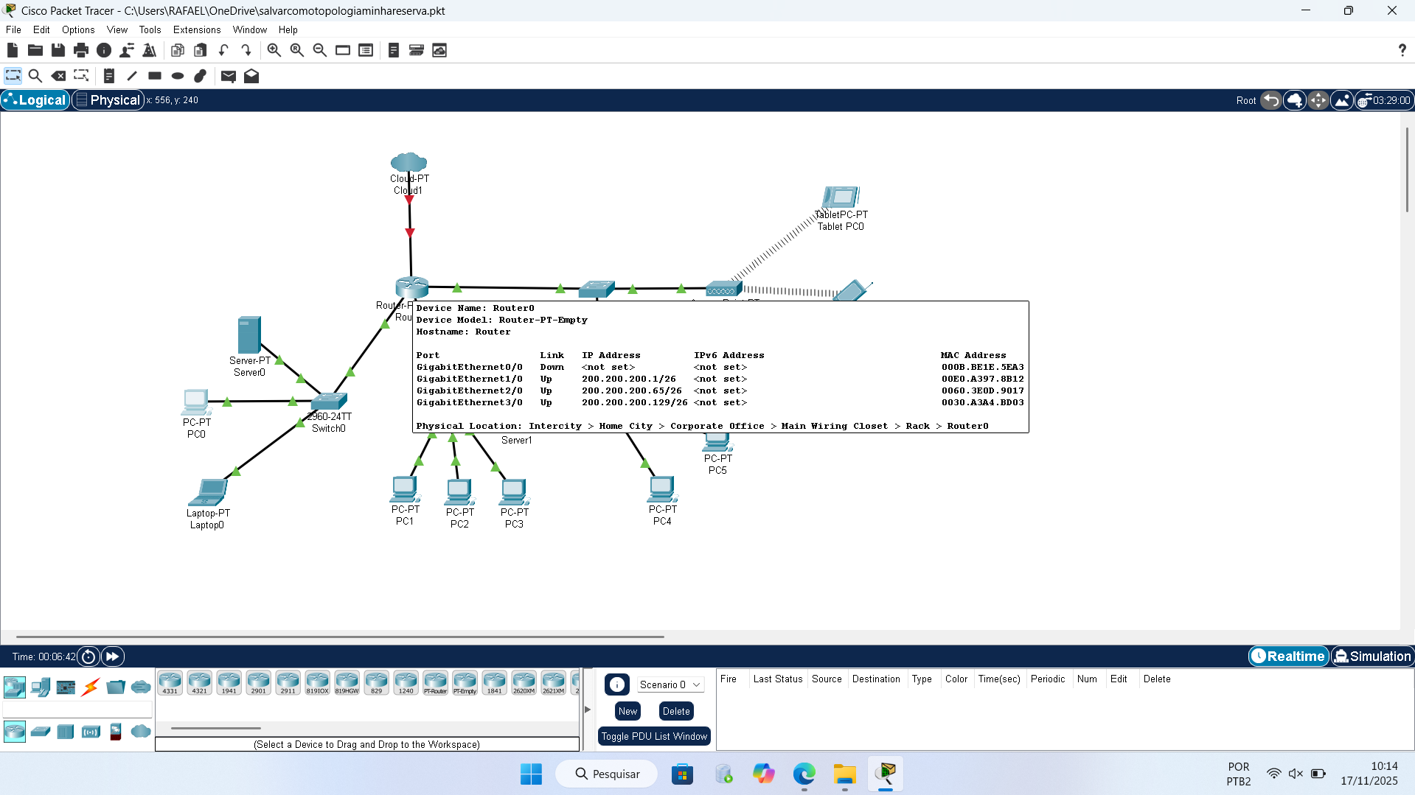Click the Cloud1 device on the canvas
Image resolution: width=1415 pixels, height=795 pixels.
[409, 162]
